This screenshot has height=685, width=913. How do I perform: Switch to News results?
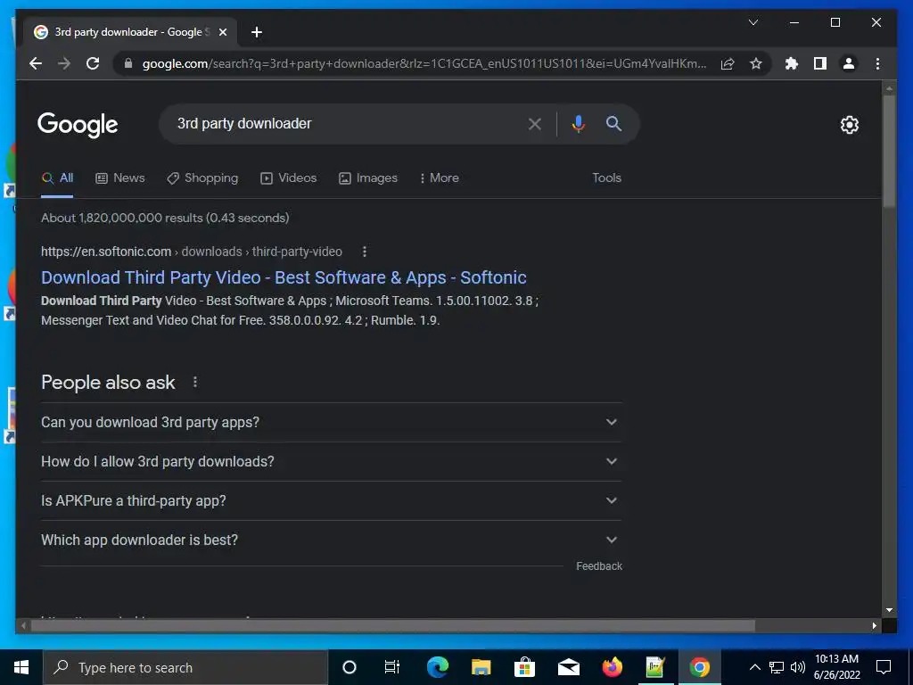pyautogui.click(x=120, y=177)
